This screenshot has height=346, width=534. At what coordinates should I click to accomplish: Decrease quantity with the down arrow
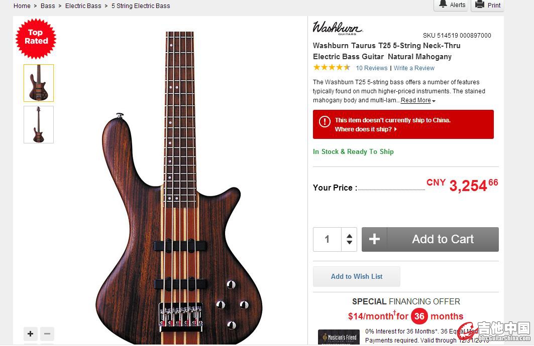(x=349, y=243)
